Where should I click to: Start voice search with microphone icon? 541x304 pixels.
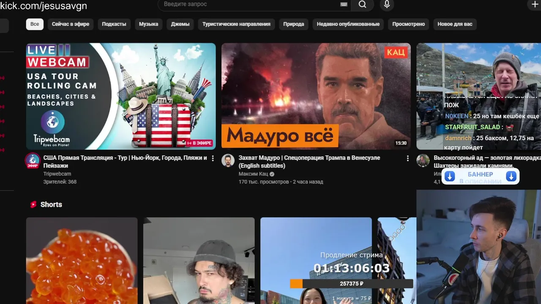pos(386,5)
